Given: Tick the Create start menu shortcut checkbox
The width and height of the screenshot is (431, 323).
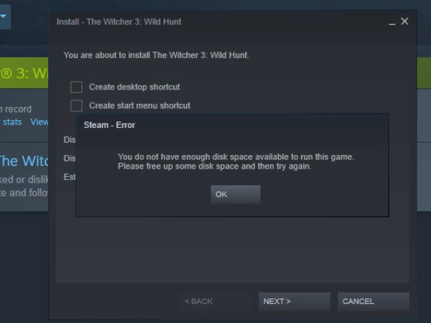Looking at the screenshot, I should (76, 105).
